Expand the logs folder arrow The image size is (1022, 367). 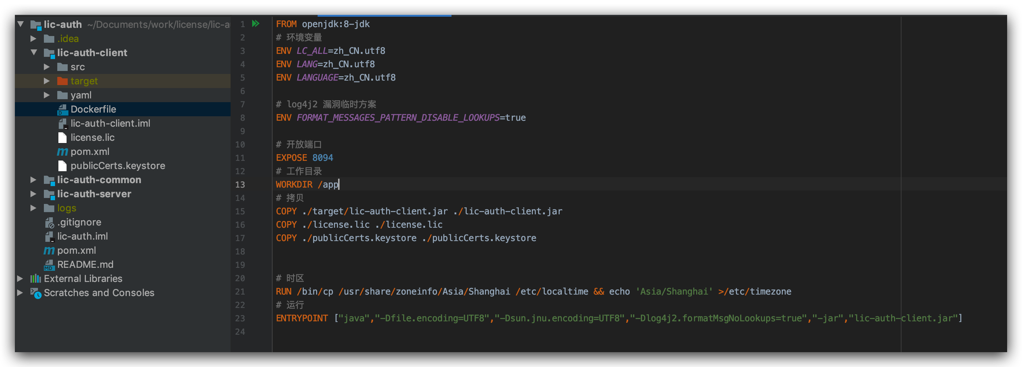[34, 208]
